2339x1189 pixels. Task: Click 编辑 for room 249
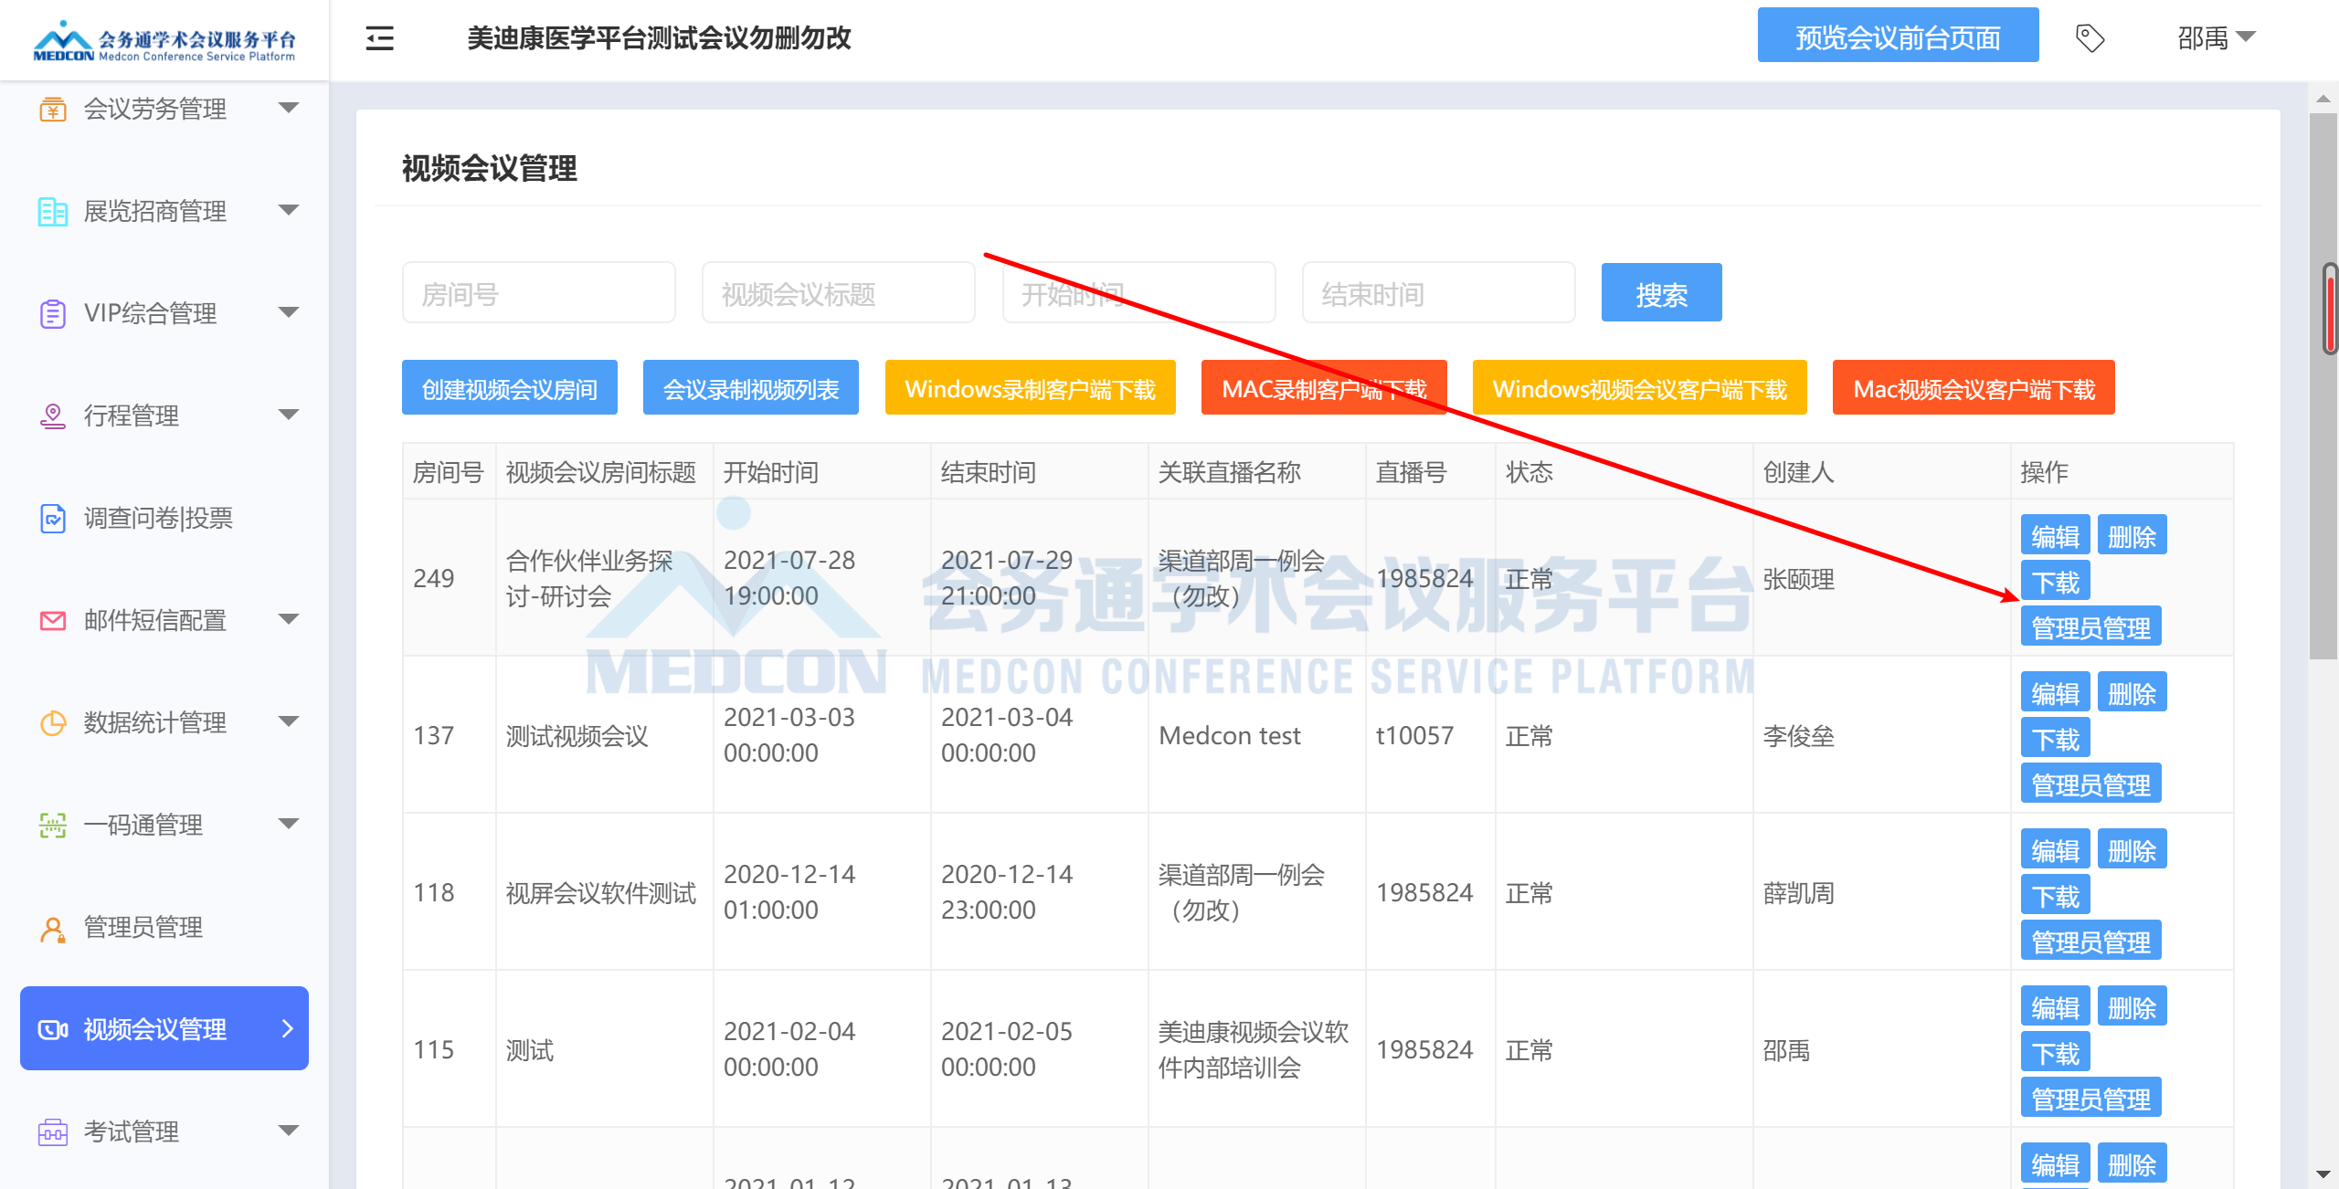coord(2056,536)
